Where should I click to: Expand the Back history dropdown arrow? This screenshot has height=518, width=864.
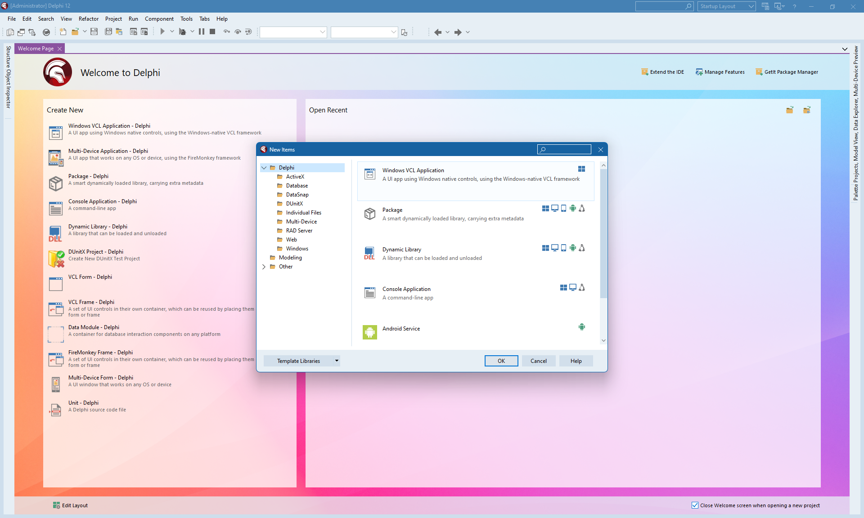[447, 32]
